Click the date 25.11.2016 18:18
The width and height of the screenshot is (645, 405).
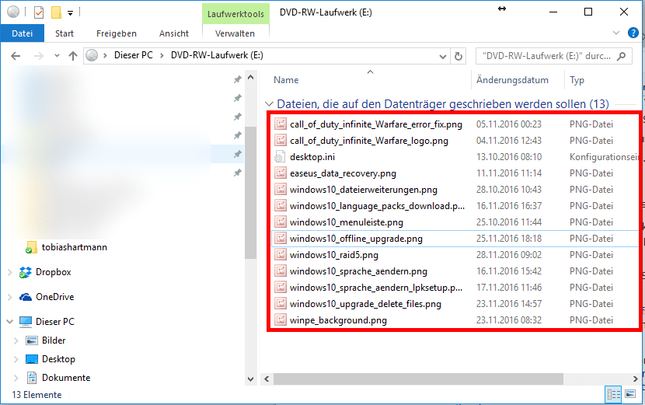pos(509,239)
